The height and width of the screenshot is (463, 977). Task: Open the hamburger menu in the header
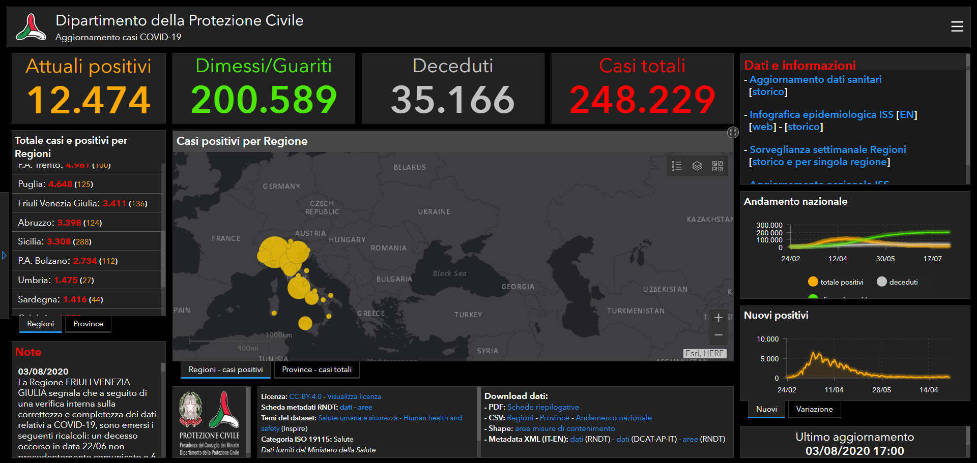click(957, 26)
